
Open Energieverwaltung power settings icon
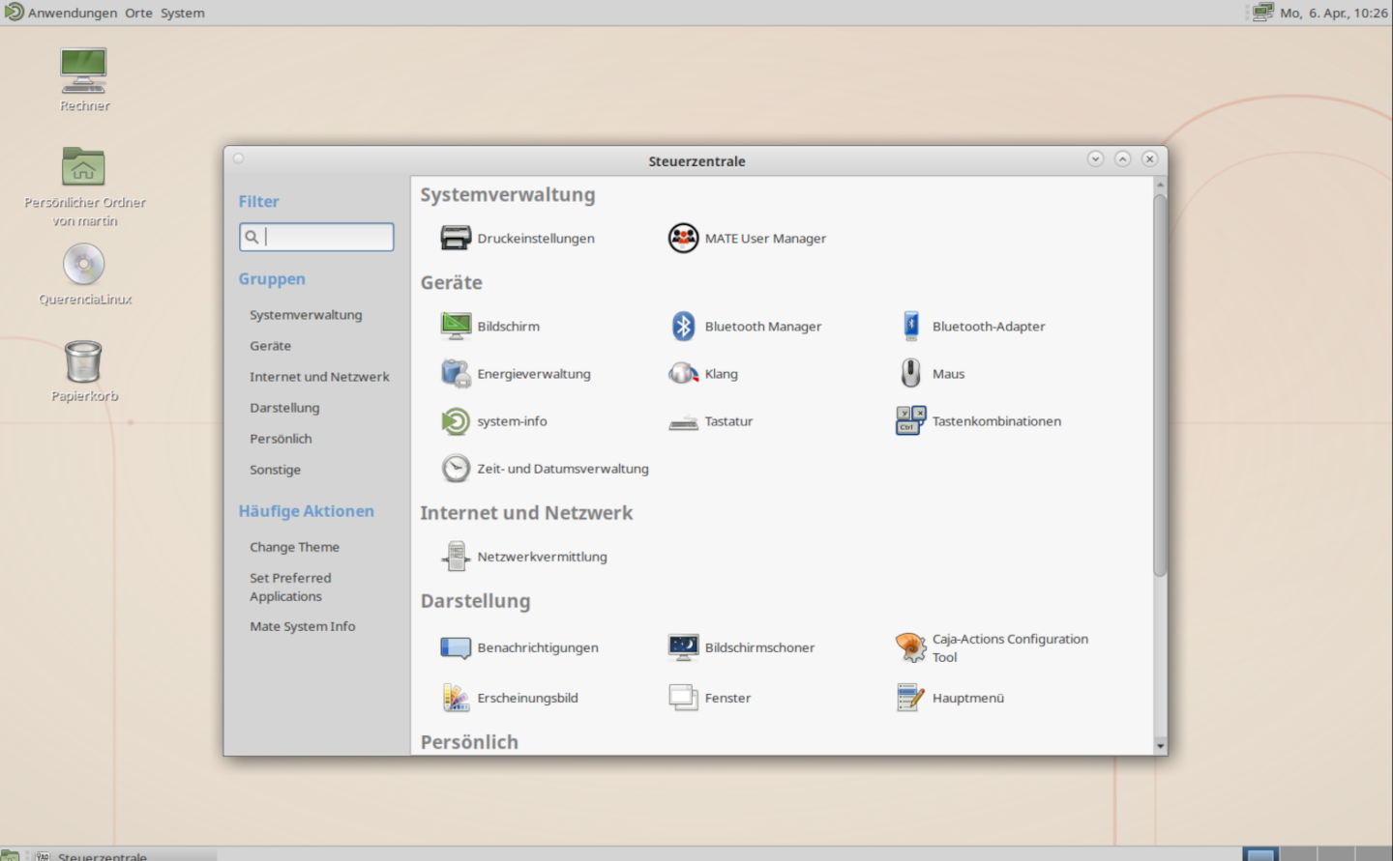tap(456, 374)
